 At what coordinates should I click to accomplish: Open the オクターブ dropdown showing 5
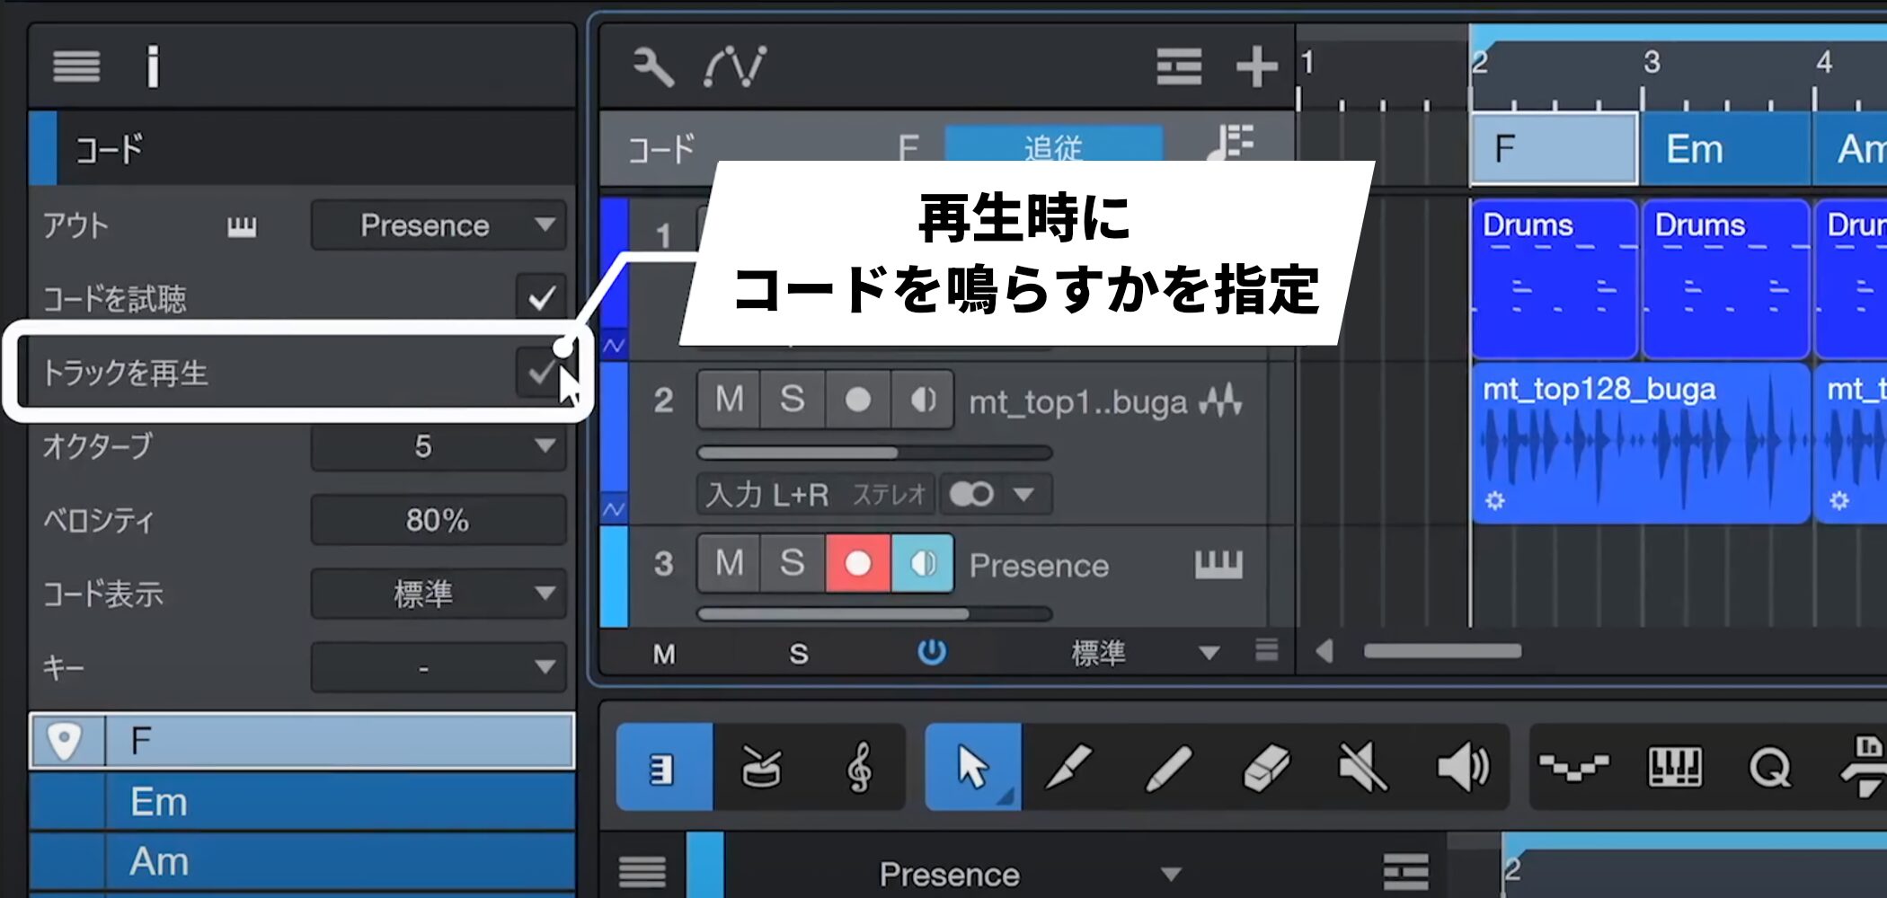[439, 446]
